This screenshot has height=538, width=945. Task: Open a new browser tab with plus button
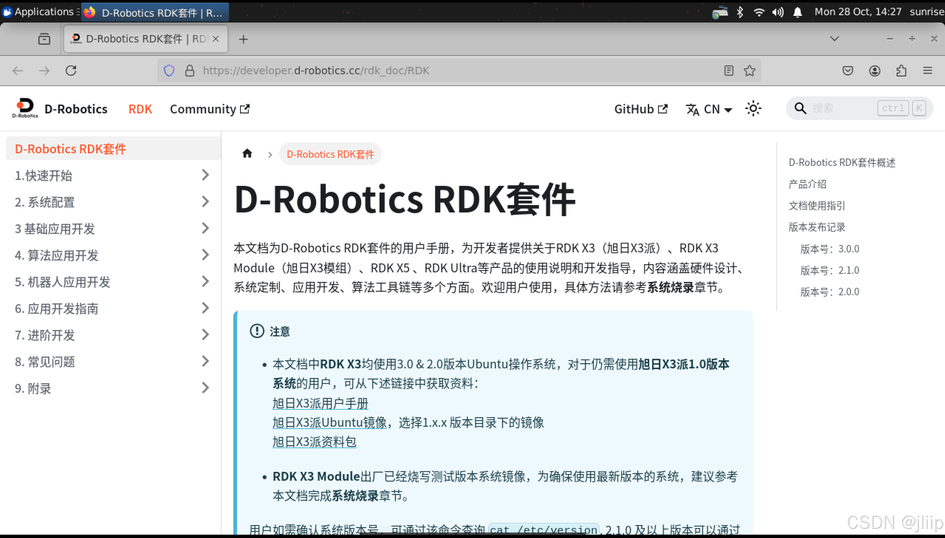243,39
